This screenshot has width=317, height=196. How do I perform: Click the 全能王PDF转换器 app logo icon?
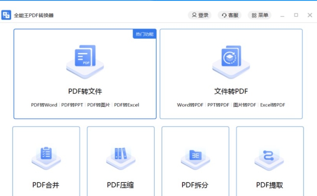[x=6, y=15]
